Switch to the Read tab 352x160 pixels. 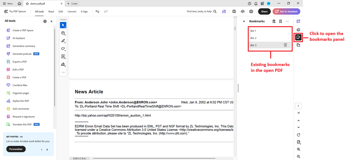[51, 11]
